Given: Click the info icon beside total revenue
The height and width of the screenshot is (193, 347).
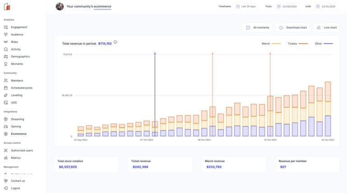Looking at the screenshot, I should pos(115,42).
